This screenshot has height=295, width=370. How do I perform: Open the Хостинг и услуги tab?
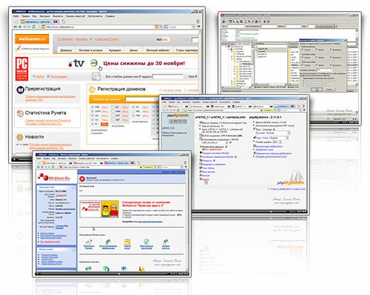coord(90,50)
